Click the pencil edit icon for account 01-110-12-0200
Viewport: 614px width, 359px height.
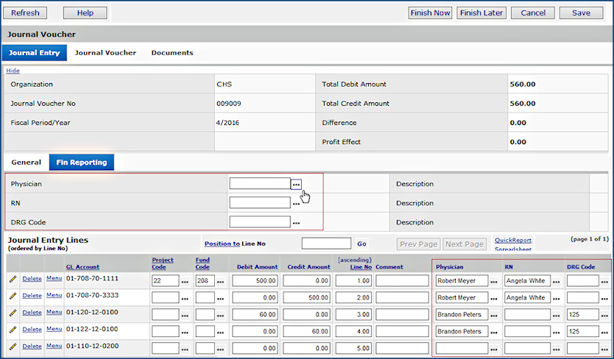coord(13,346)
